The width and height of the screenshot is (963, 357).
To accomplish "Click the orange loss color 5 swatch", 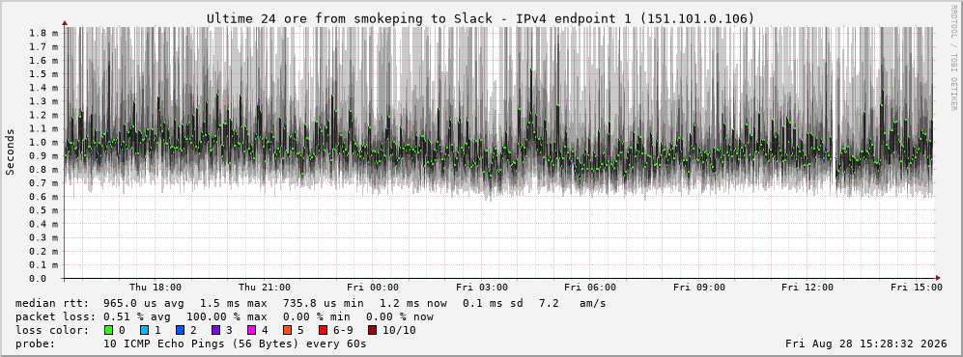I will (287, 330).
